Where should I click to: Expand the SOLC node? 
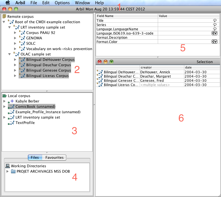point(15,44)
